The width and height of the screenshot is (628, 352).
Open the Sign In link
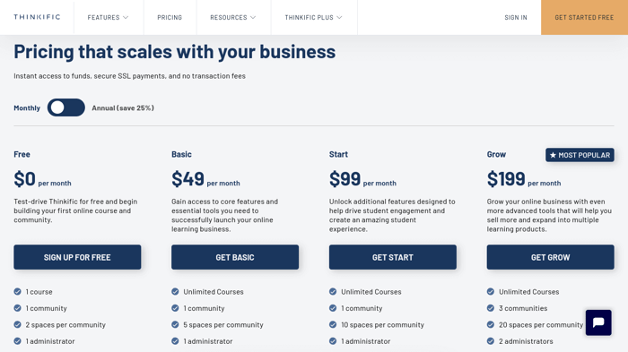coord(516,17)
